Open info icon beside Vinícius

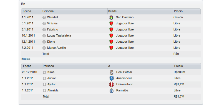point(44,24)
